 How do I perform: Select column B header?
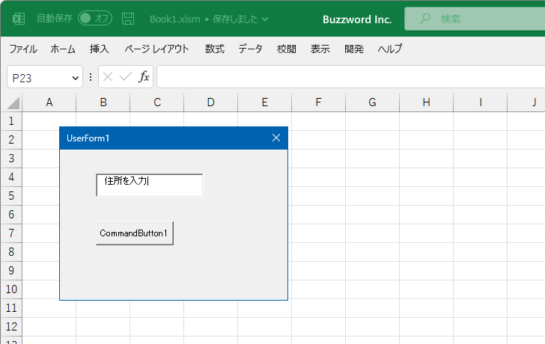point(103,102)
